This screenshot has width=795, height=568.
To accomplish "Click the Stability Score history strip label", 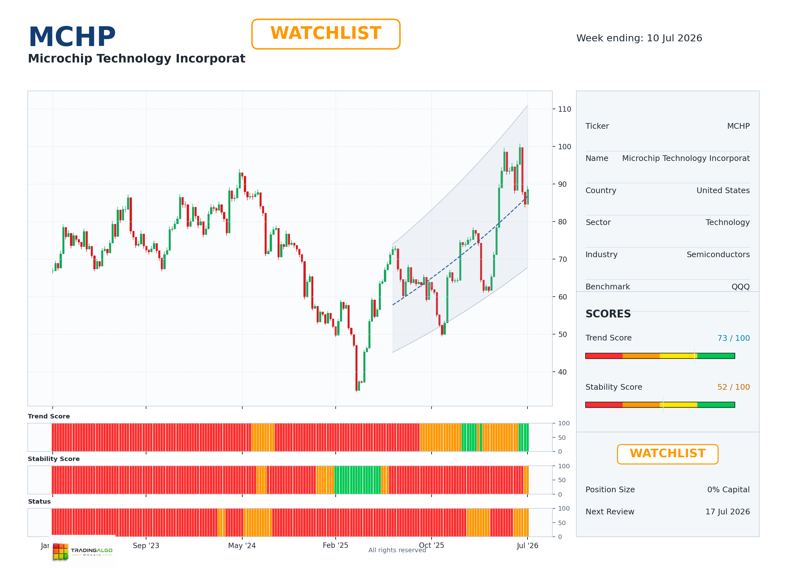I will point(54,459).
